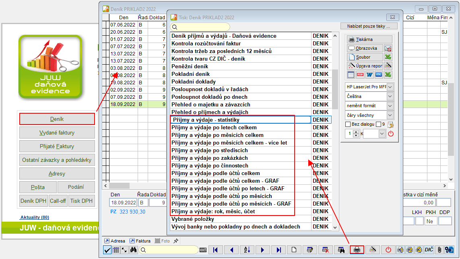The width and height of the screenshot is (460, 259).
Task: Open the Aktuality (80) link
Action: click(35, 217)
